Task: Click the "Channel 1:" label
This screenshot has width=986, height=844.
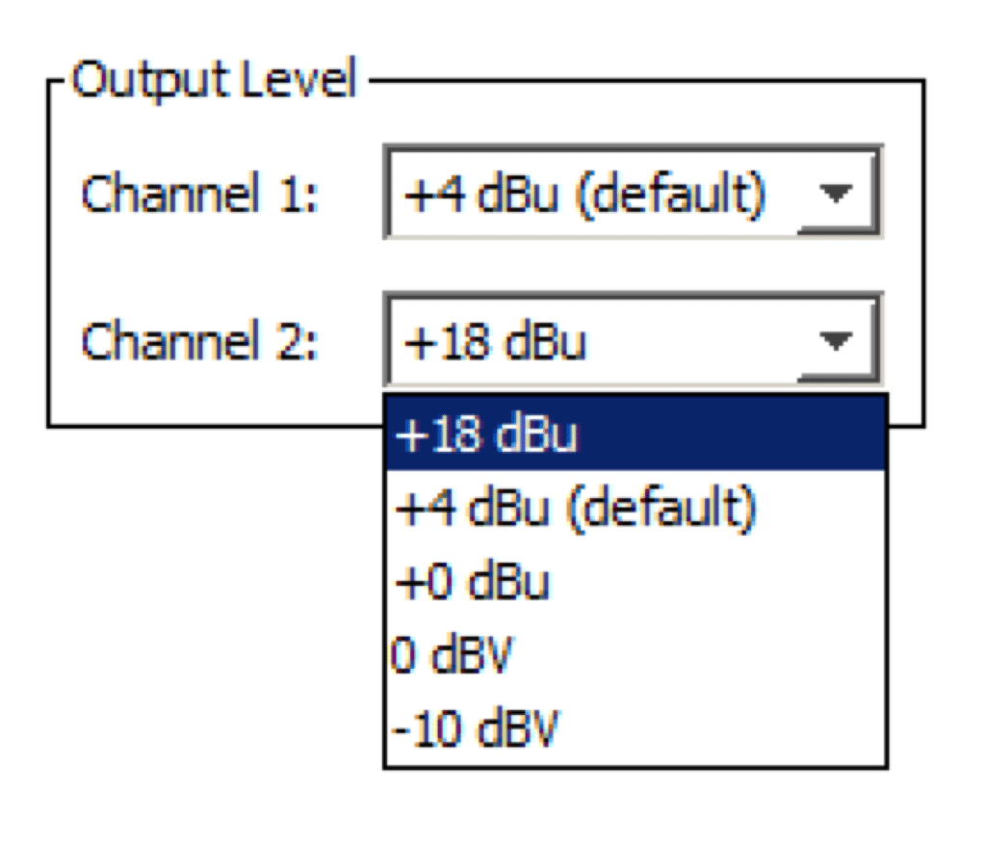Action: tap(199, 195)
